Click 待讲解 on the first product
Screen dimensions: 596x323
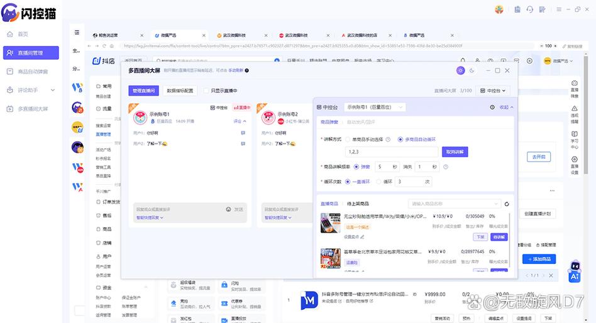[499, 237]
